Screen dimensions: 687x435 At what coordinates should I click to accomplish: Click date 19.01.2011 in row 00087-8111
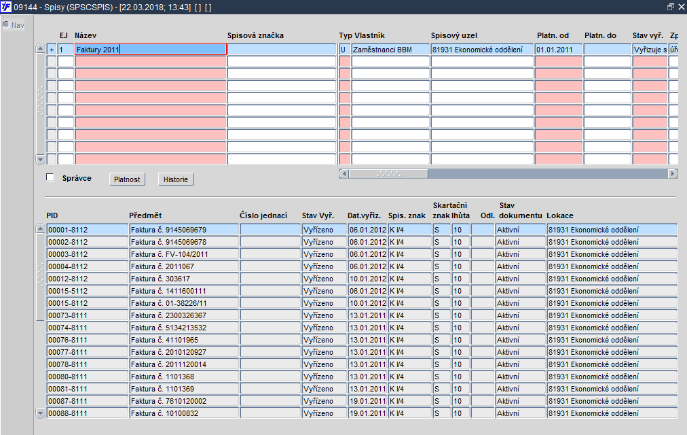(367, 401)
